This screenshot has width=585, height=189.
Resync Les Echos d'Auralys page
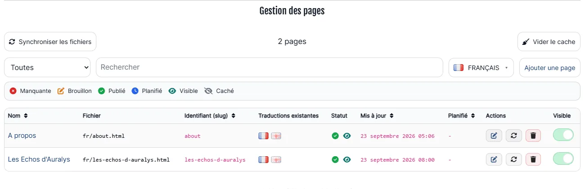click(514, 159)
